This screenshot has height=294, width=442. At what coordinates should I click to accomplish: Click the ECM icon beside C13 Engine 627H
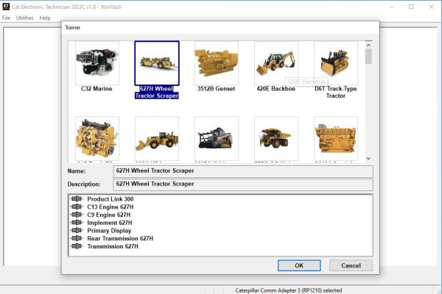point(77,207)
